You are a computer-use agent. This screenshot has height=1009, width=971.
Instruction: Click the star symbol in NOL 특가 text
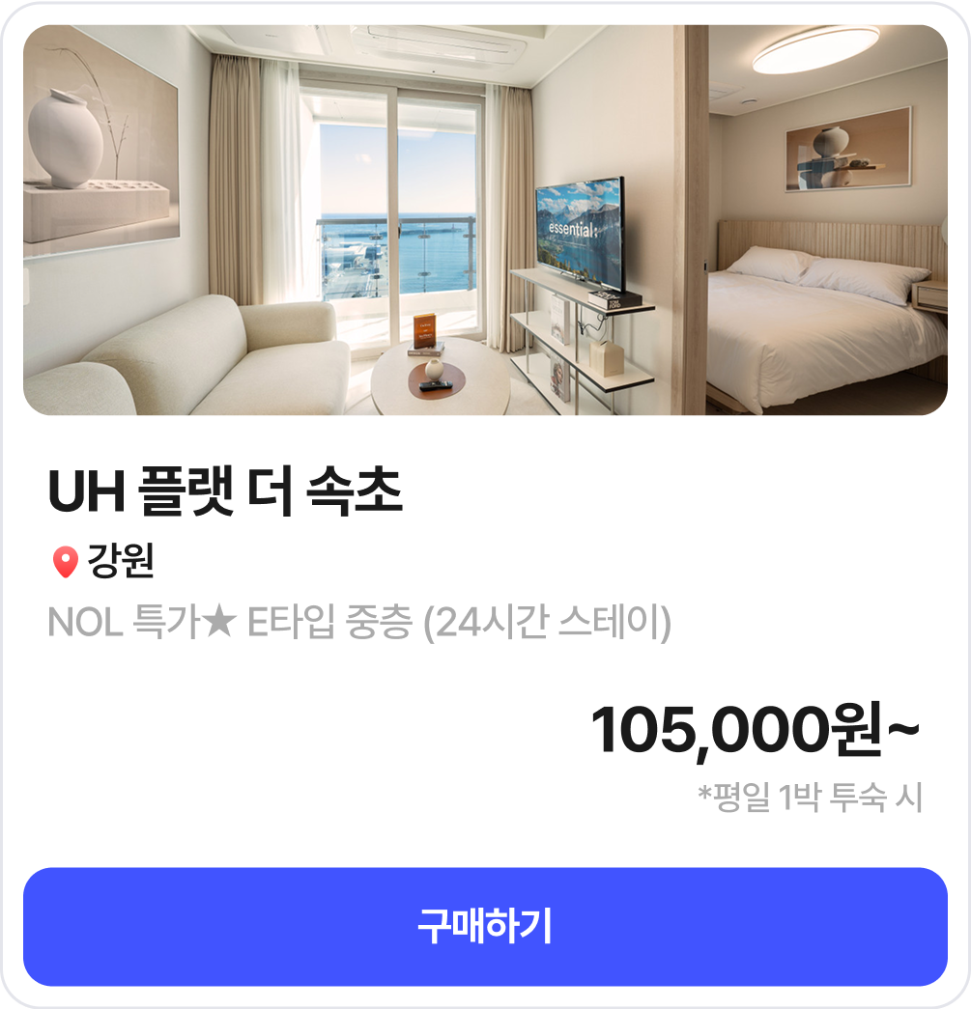point(218,622)
